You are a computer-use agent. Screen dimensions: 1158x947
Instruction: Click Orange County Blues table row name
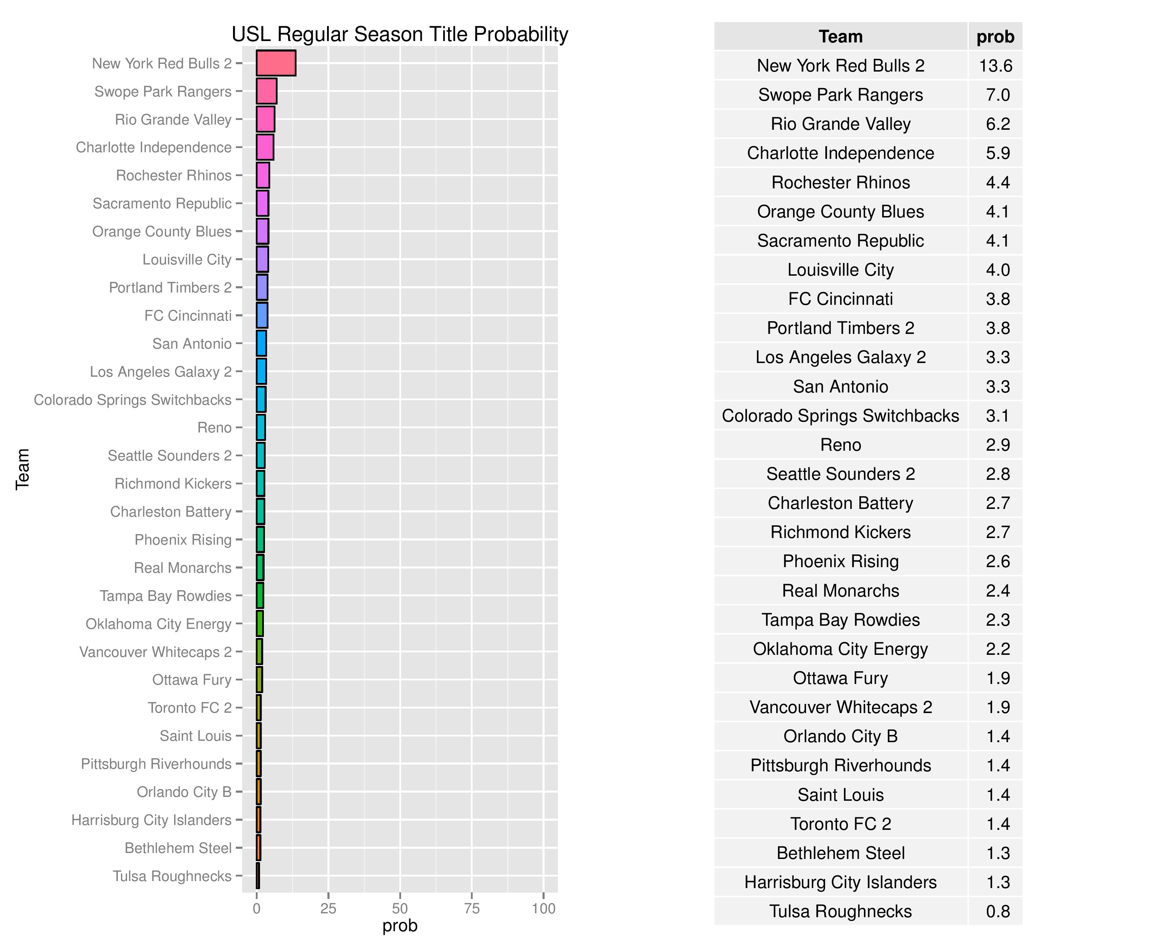pyautogui.click(x=840, y=211)
